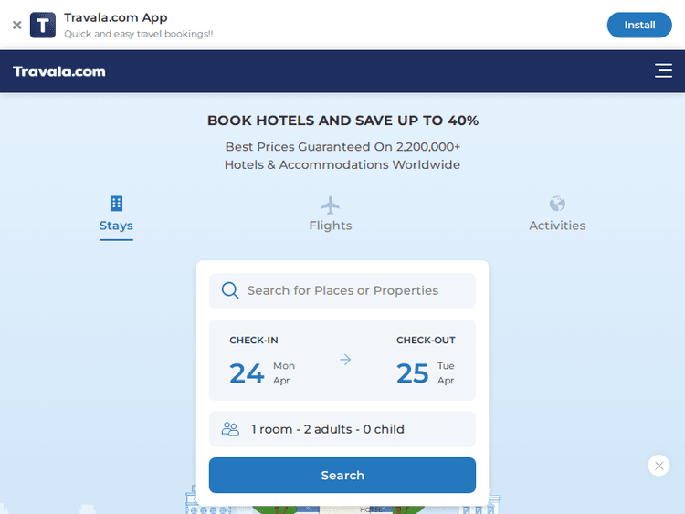The width and height of the screenshot is (685, 514).
Task: Close the floating widget at bottom right
Action: tap(659, 466)
